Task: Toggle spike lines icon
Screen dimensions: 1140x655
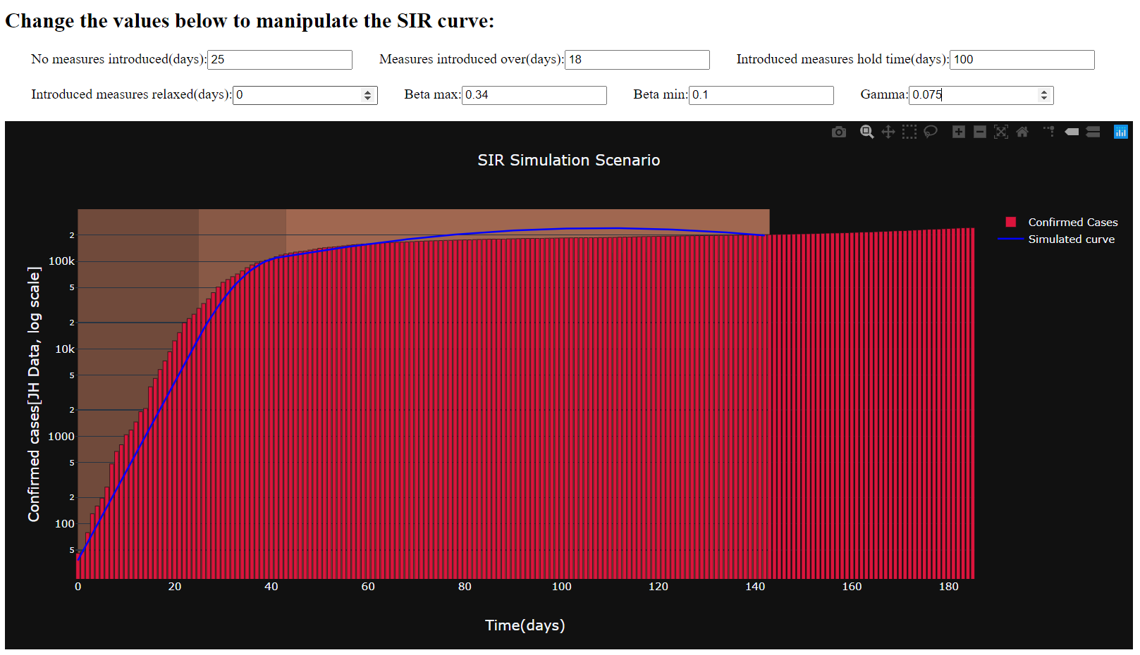Action: [x=1050, y=132]
